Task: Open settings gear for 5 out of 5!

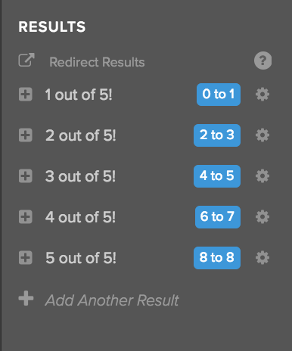Action: point(262,258)
